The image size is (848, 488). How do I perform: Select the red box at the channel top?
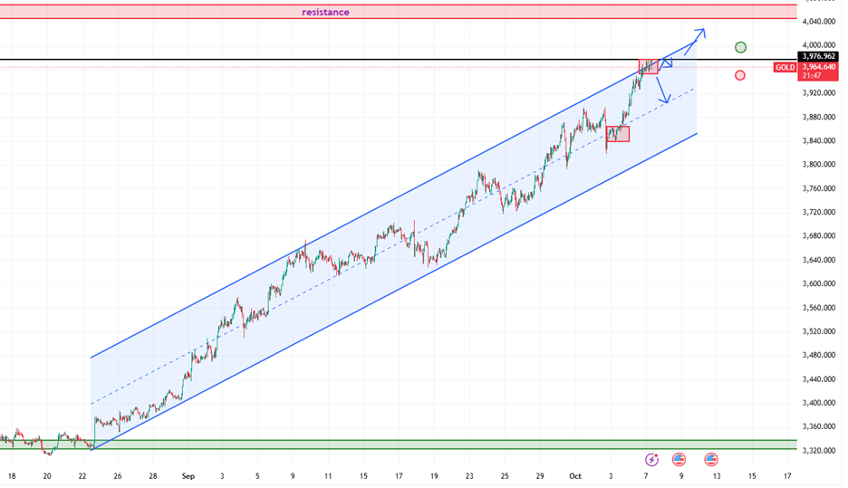[x=648, y=68]
